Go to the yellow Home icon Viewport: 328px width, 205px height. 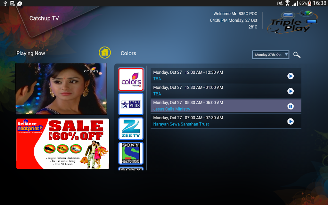tap(105, 53)
